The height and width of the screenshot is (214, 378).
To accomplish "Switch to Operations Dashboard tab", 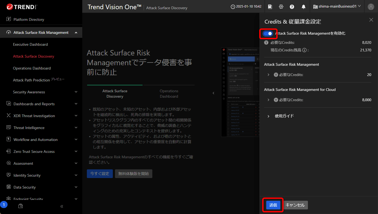I will click(169, 94).
